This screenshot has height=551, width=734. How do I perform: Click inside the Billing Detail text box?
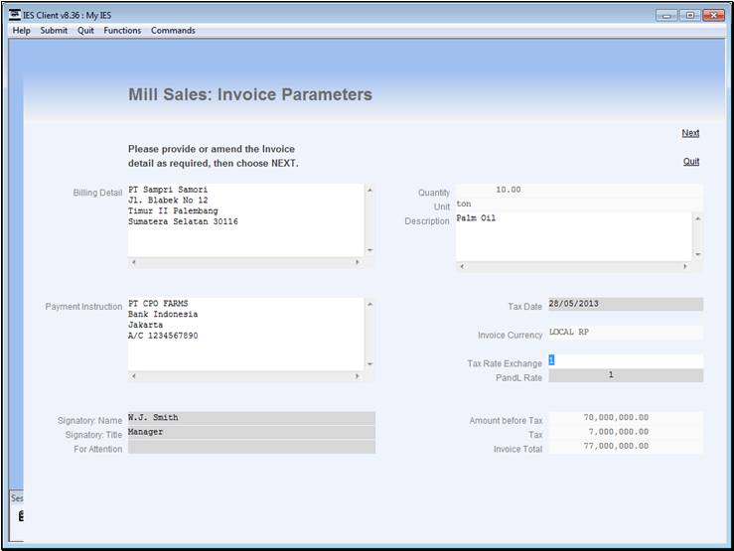pyautogui.click(x=246, y=219)
